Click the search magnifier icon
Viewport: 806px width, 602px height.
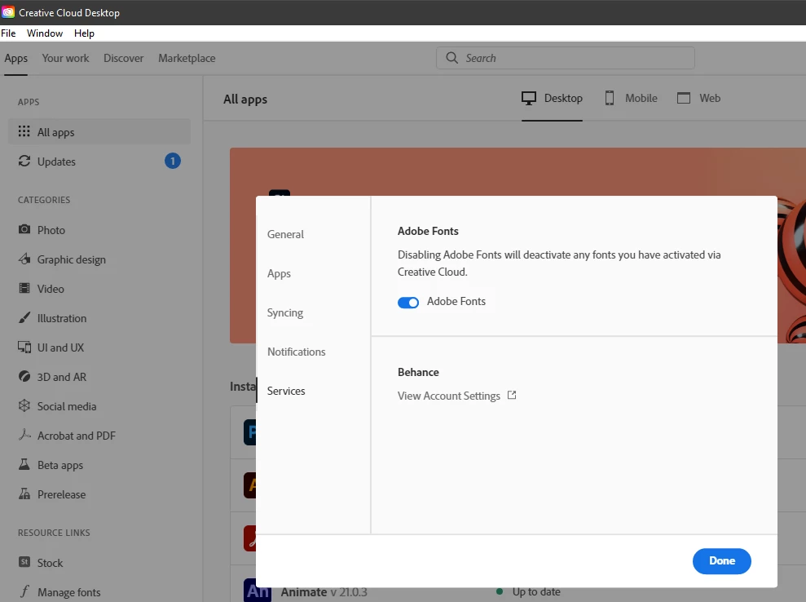451,58
